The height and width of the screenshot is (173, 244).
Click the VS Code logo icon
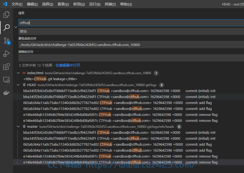click(x=5, y=4)
